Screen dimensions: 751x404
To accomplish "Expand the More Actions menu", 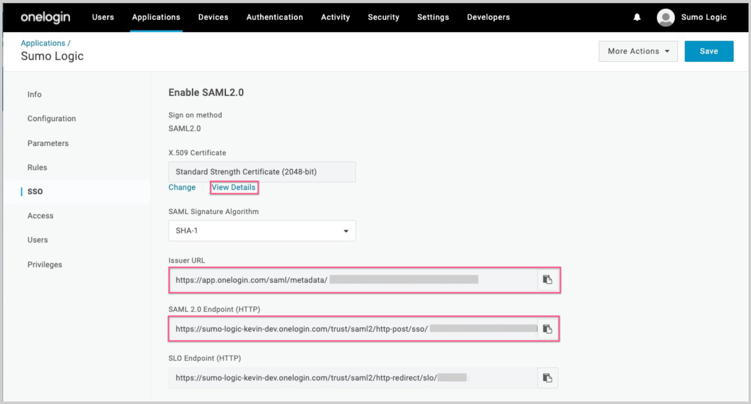I will 638,51.
